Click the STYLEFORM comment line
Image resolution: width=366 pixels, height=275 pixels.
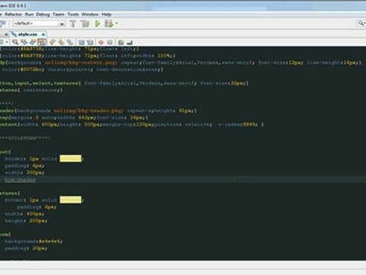click(25, 138)
